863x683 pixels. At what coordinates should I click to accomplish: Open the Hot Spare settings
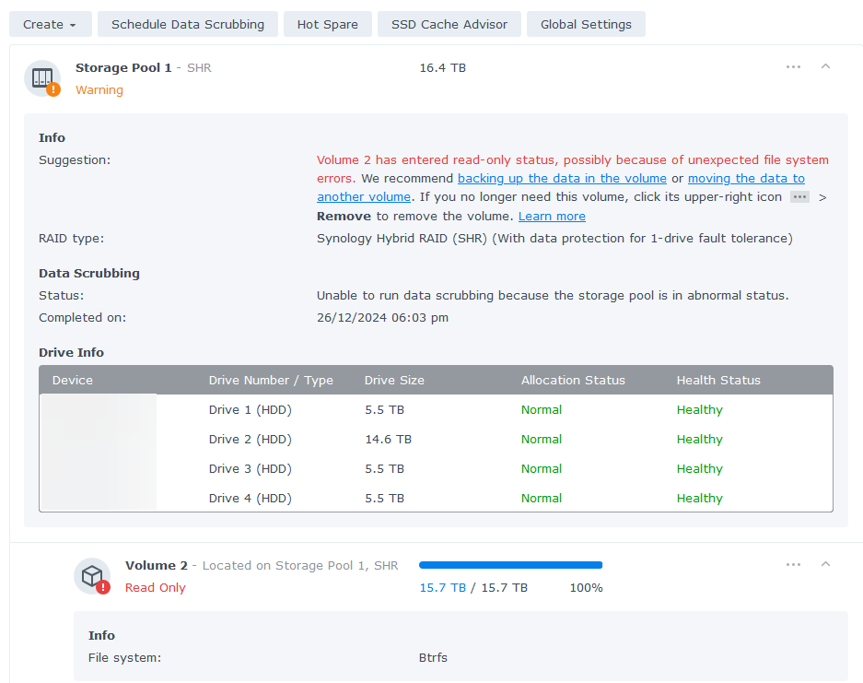coord(327,24)
